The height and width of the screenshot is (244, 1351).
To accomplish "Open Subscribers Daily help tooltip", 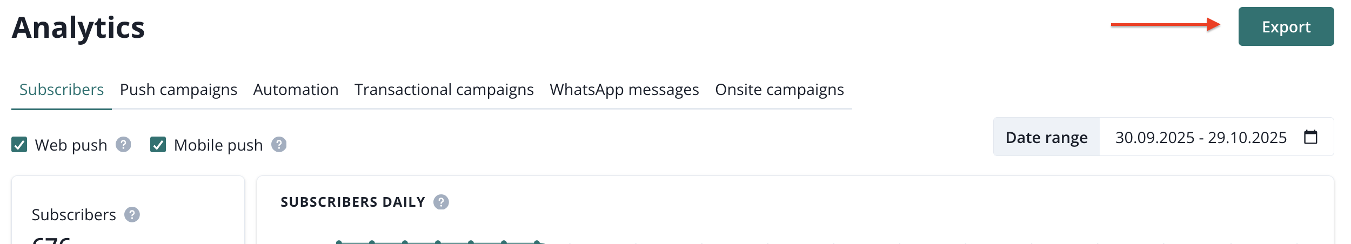I will tap(441, 202).
